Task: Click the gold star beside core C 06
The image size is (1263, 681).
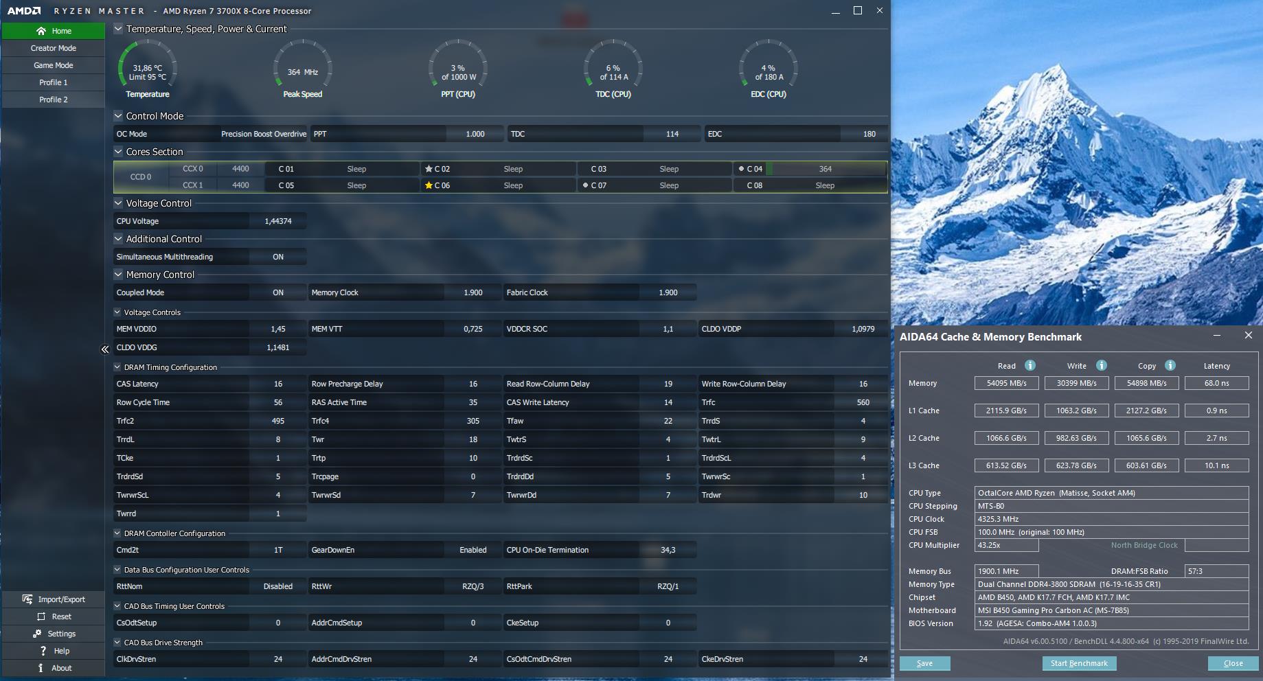Action: (429, 185)
